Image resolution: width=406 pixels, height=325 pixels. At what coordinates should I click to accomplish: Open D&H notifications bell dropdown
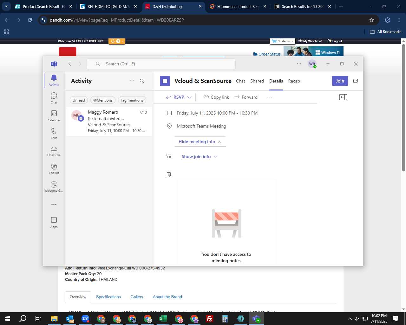(x=117, y=41)
